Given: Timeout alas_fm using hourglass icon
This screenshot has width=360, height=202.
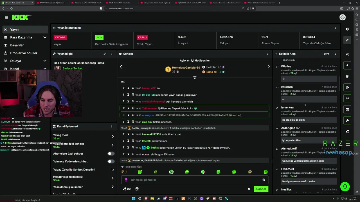Looking at the screenshot, I should (128, 122).
